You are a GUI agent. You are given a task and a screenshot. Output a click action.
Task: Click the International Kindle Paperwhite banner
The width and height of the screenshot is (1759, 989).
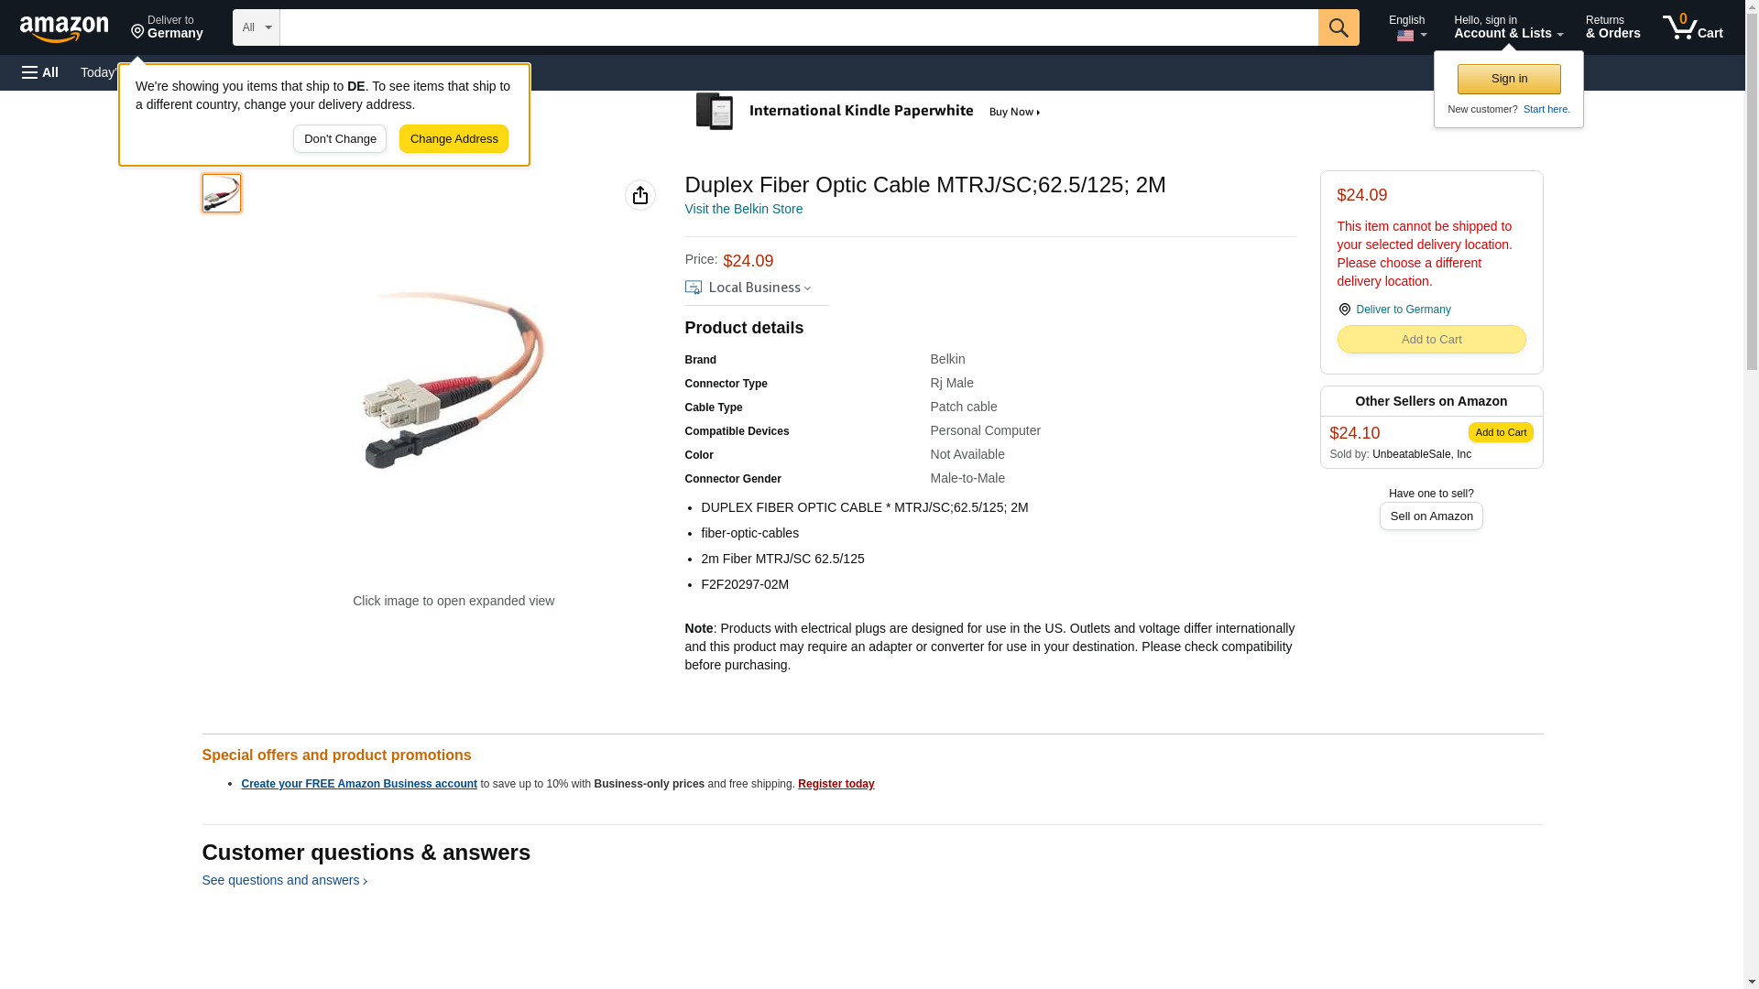tap(869, 112)
